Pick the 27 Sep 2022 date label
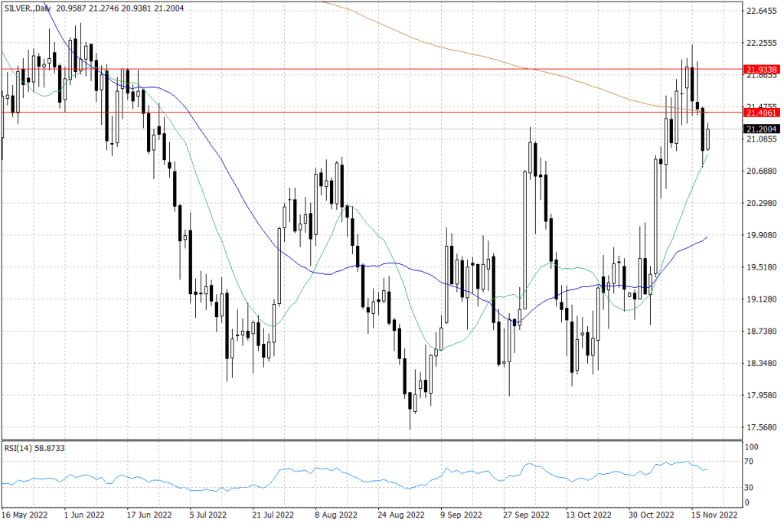Viewport: 784px width, 523px height. [528, 514]
